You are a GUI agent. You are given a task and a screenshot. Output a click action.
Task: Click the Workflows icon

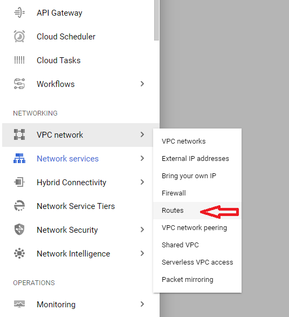click(19, 84)
